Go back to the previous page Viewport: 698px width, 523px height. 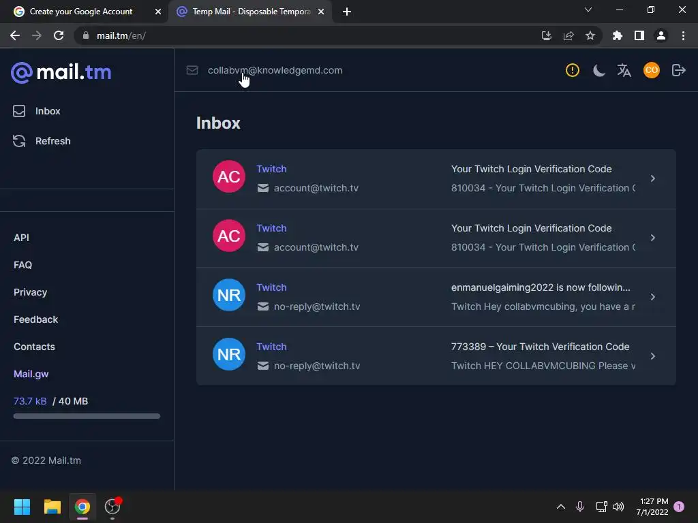pyautogui.click(x=15, y=35)
